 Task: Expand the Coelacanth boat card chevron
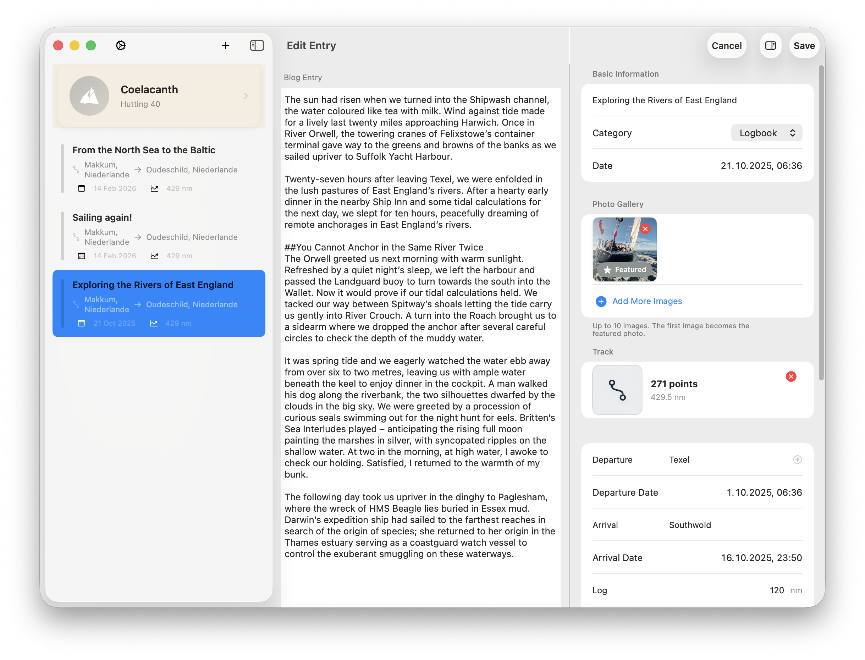point(246,95)
